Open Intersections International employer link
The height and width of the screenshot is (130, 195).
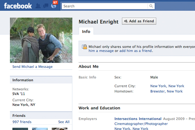click(x=138, y=119)
